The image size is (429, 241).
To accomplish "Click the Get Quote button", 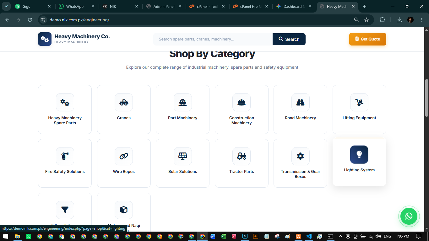I will point(368,39).
